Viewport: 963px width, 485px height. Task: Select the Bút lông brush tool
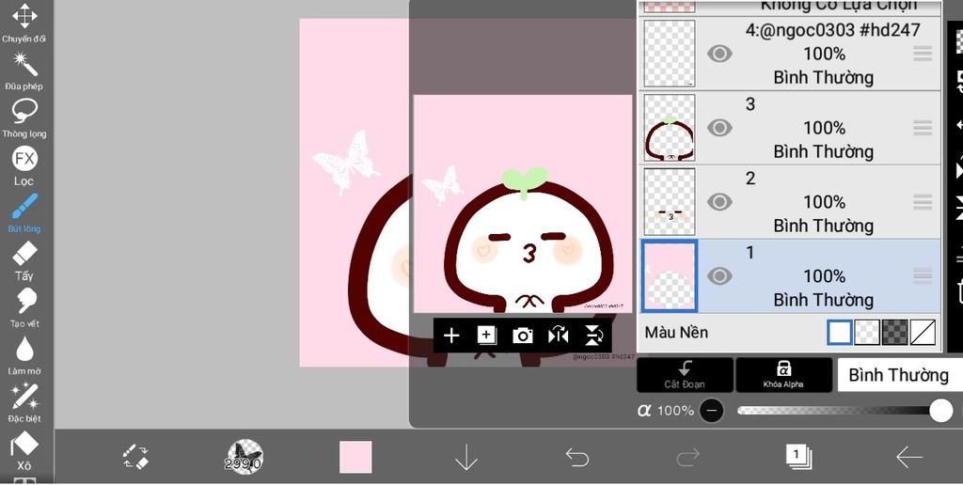(24, 213)
